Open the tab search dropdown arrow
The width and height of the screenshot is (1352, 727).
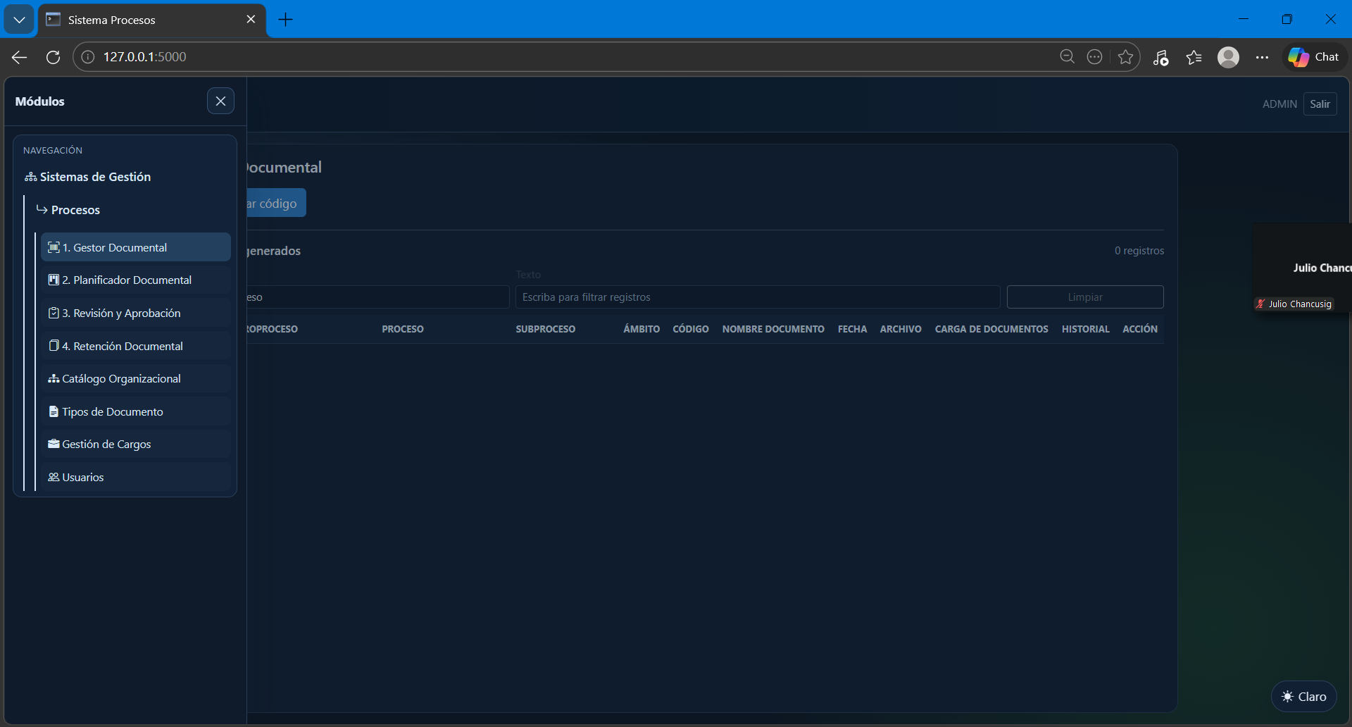coord(19,20)
